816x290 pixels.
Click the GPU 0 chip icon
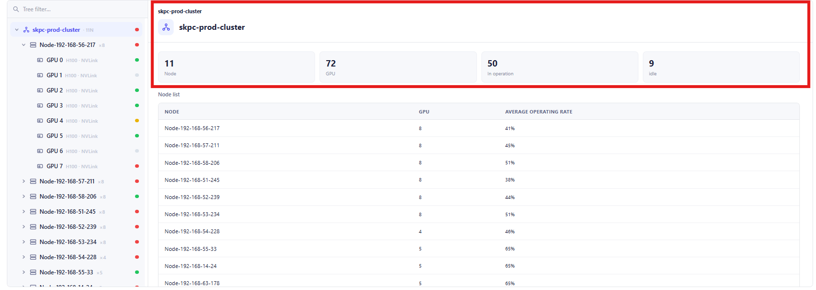[40, 60]
